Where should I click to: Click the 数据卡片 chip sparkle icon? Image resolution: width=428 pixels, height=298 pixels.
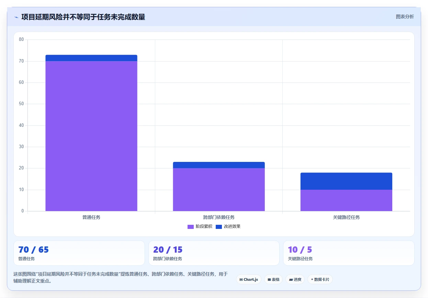tap(312, 279)
